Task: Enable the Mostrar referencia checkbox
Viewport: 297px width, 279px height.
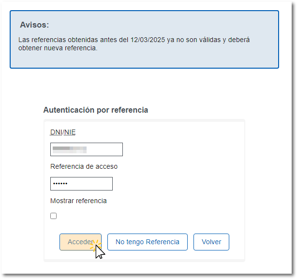Action: click(x=54, y=216)
